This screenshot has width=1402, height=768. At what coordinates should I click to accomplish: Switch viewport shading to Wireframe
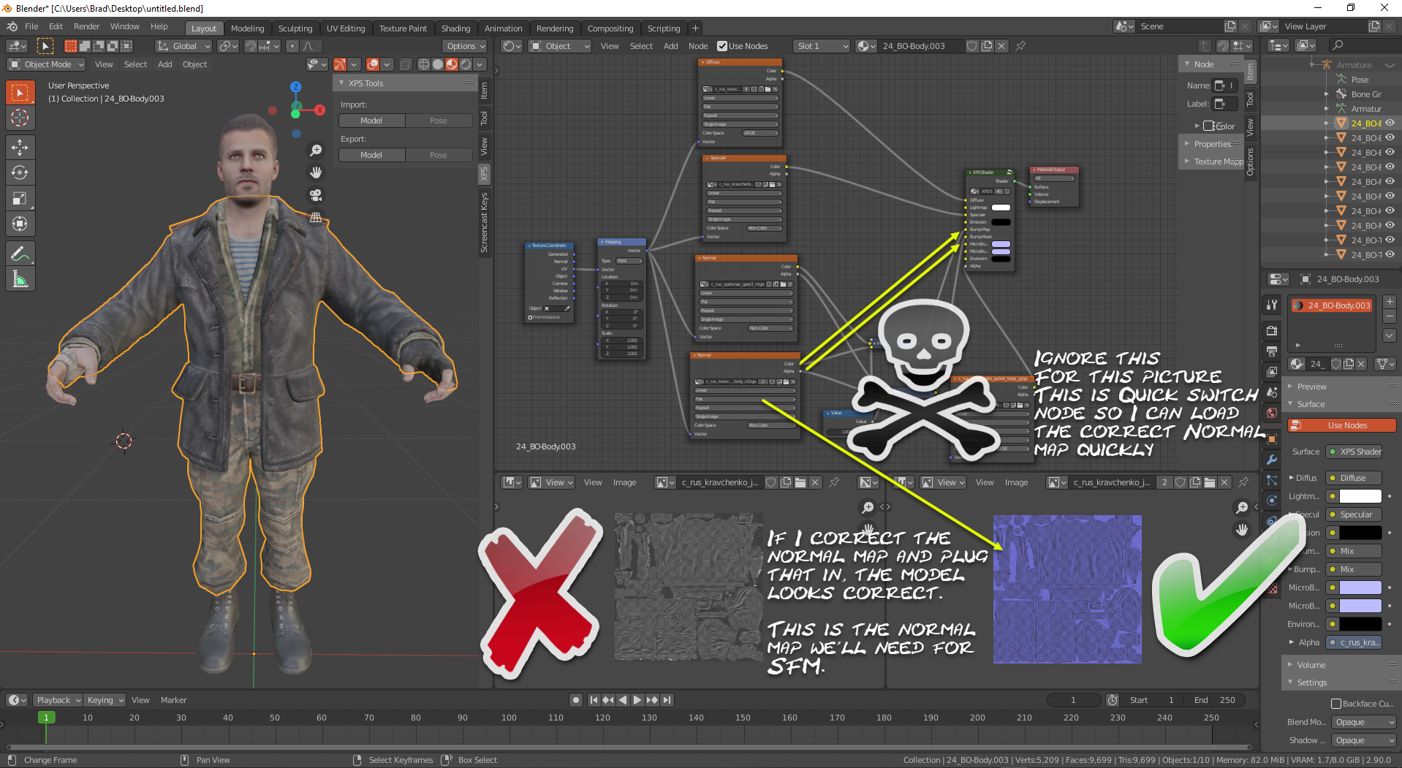(424, 64)
